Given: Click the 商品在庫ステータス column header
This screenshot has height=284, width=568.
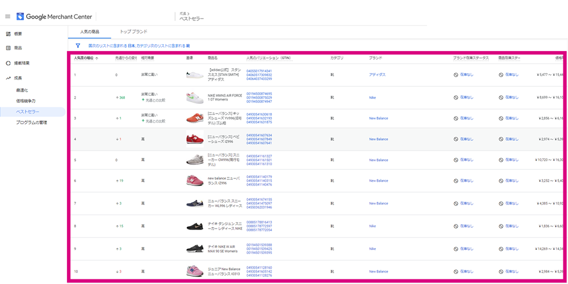Looking at the screenshot, I should coord(509,58).
